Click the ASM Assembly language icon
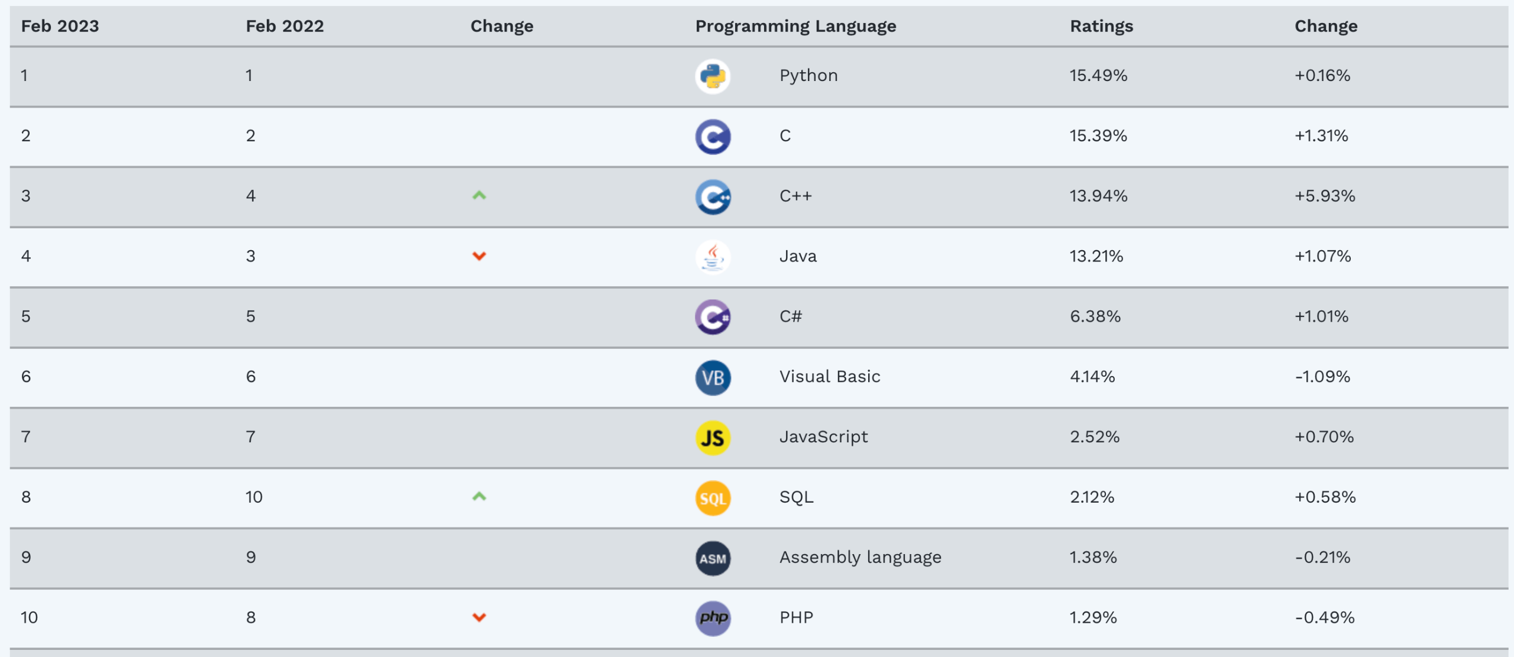This screenshot has width=1514, height=657. pos(713,558)
